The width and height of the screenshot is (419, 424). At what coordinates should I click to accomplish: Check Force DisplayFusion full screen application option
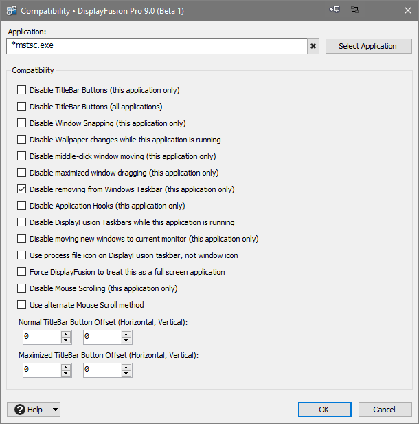point(22,272)
